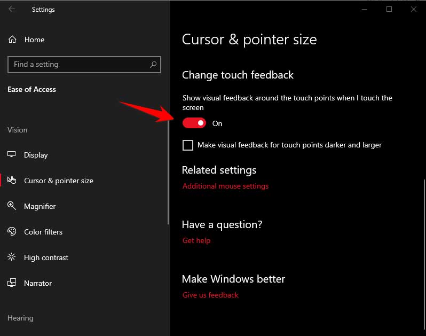Click the Cursor & pointer size hand icon
Viewport: 426px width, 336px height.
point(12,180)
